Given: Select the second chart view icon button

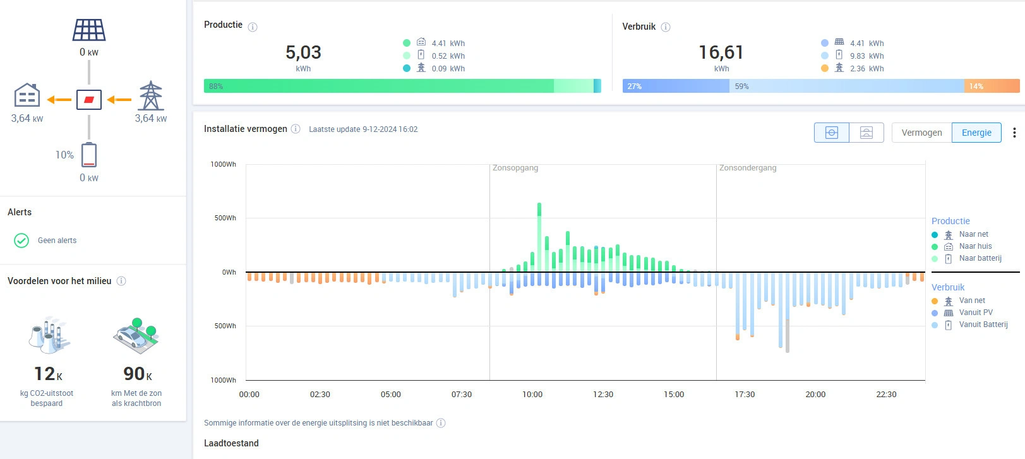Looking at the screenshot, I should [866, 133].
